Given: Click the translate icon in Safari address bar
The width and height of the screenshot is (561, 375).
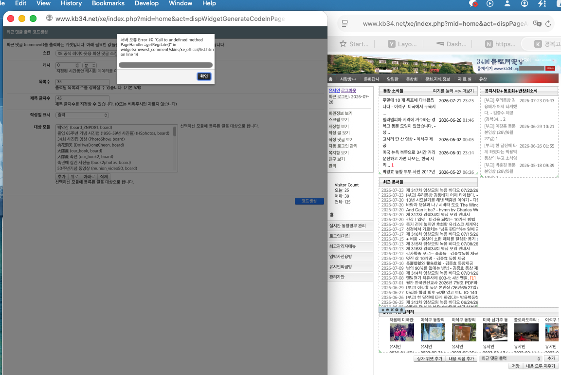Looking at the screenshot, I should pyautogui.click(x=537, y=23).
